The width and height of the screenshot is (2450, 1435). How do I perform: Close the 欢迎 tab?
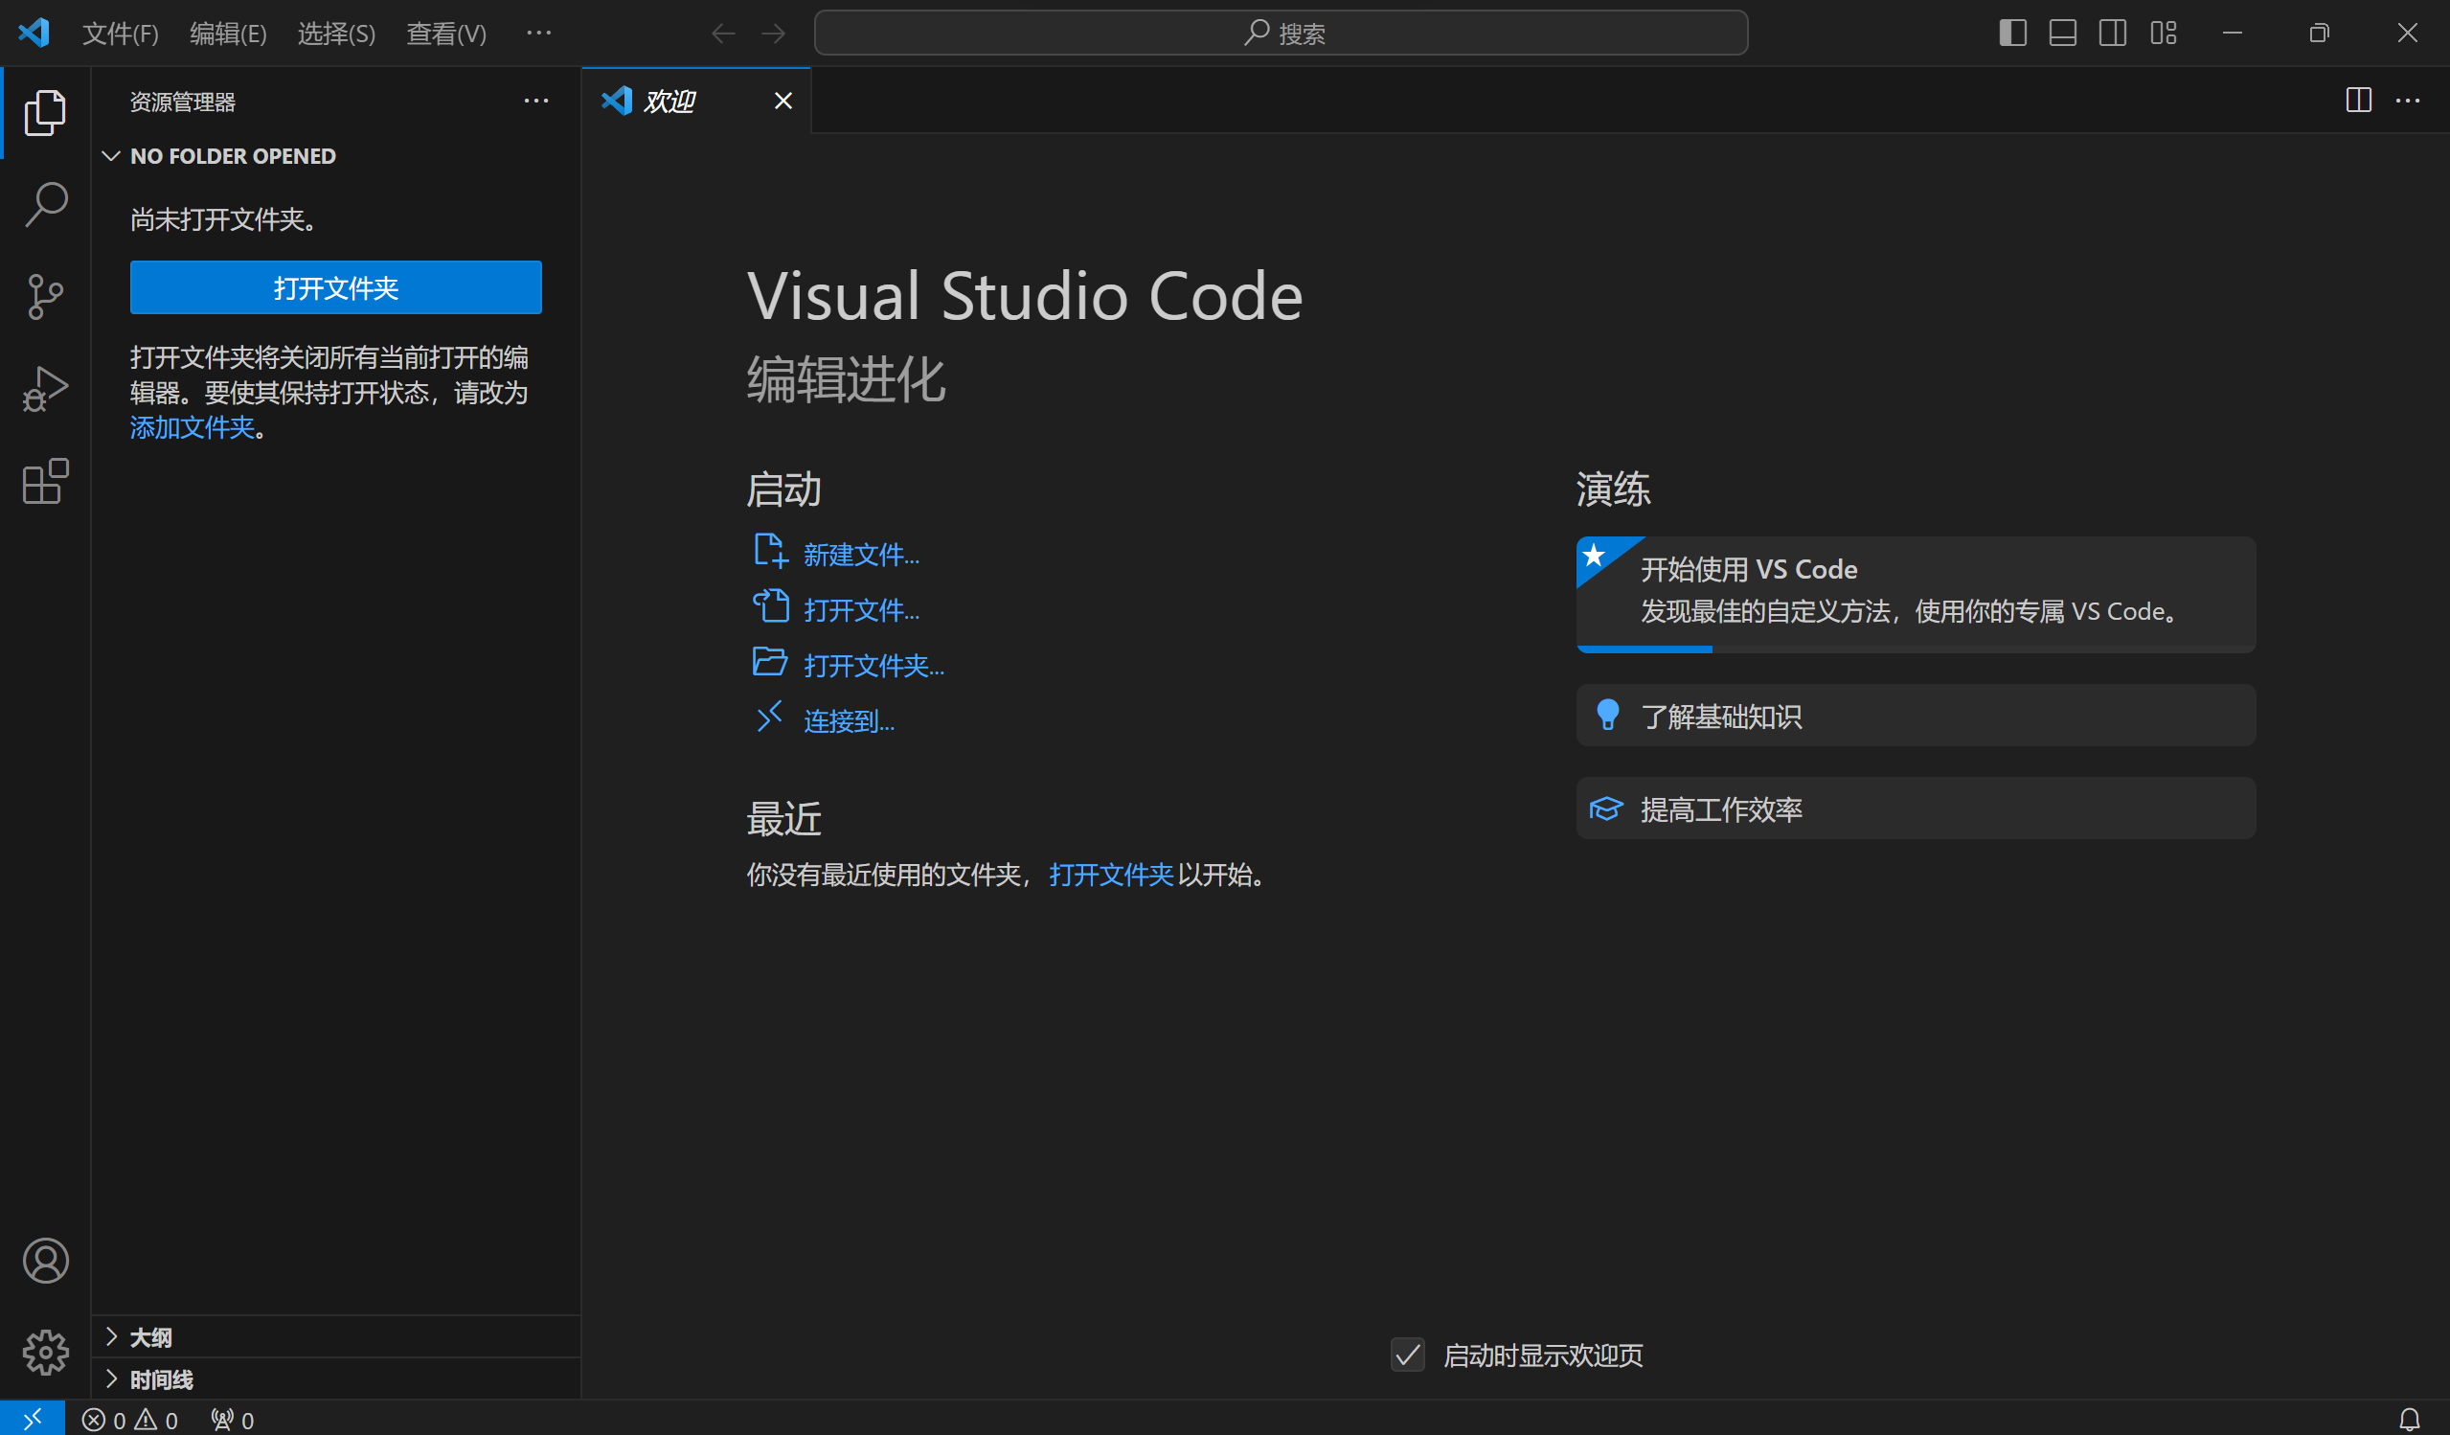[783, 101]
